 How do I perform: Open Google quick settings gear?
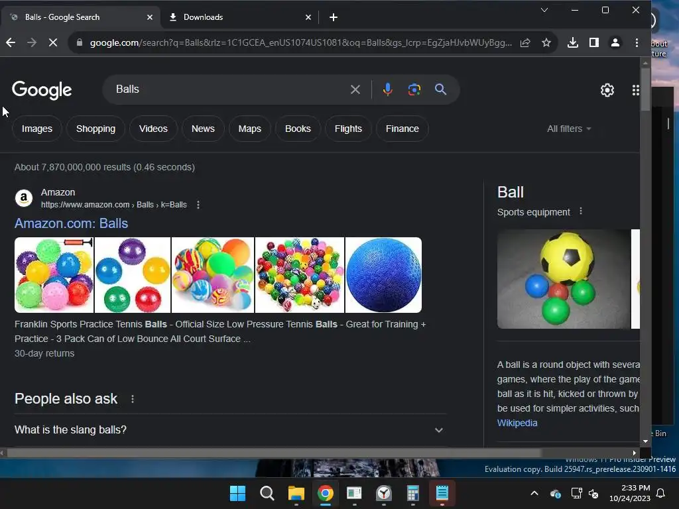click(x=607, y=90)
